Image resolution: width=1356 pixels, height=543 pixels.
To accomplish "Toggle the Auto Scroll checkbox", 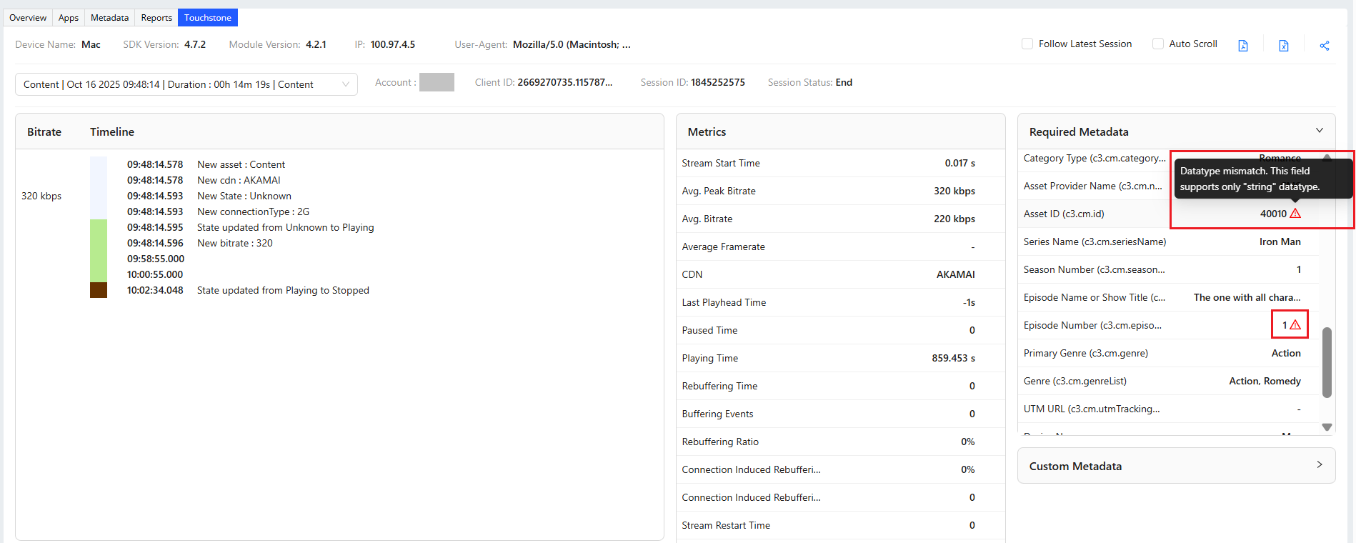I will point(1158,44).
